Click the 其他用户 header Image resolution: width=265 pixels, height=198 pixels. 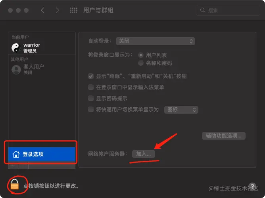[x=19, y=59]
